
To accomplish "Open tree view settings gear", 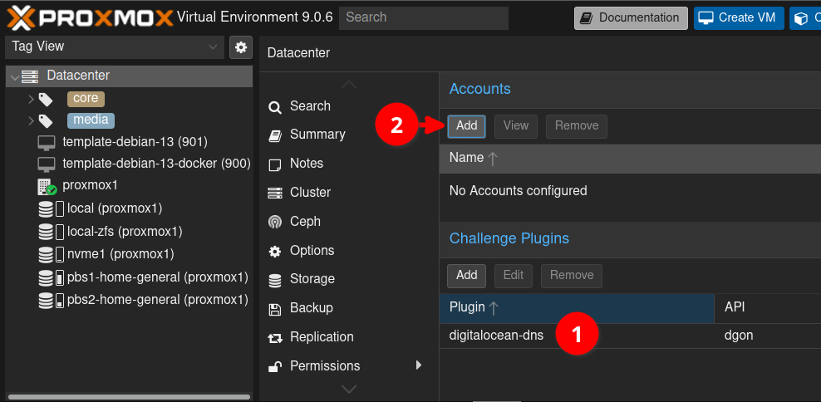I will point(241,47).
